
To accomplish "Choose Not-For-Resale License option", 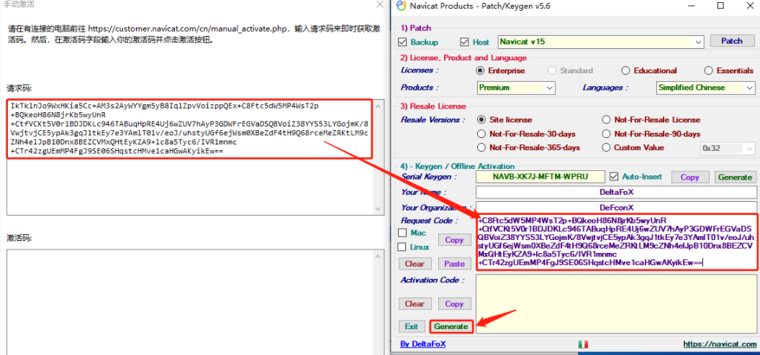I will pyautogui.click(x=607, y=119).
